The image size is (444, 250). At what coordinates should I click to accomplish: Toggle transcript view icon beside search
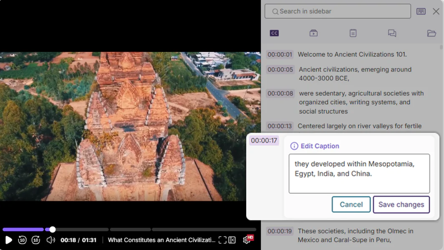point(421,11)
